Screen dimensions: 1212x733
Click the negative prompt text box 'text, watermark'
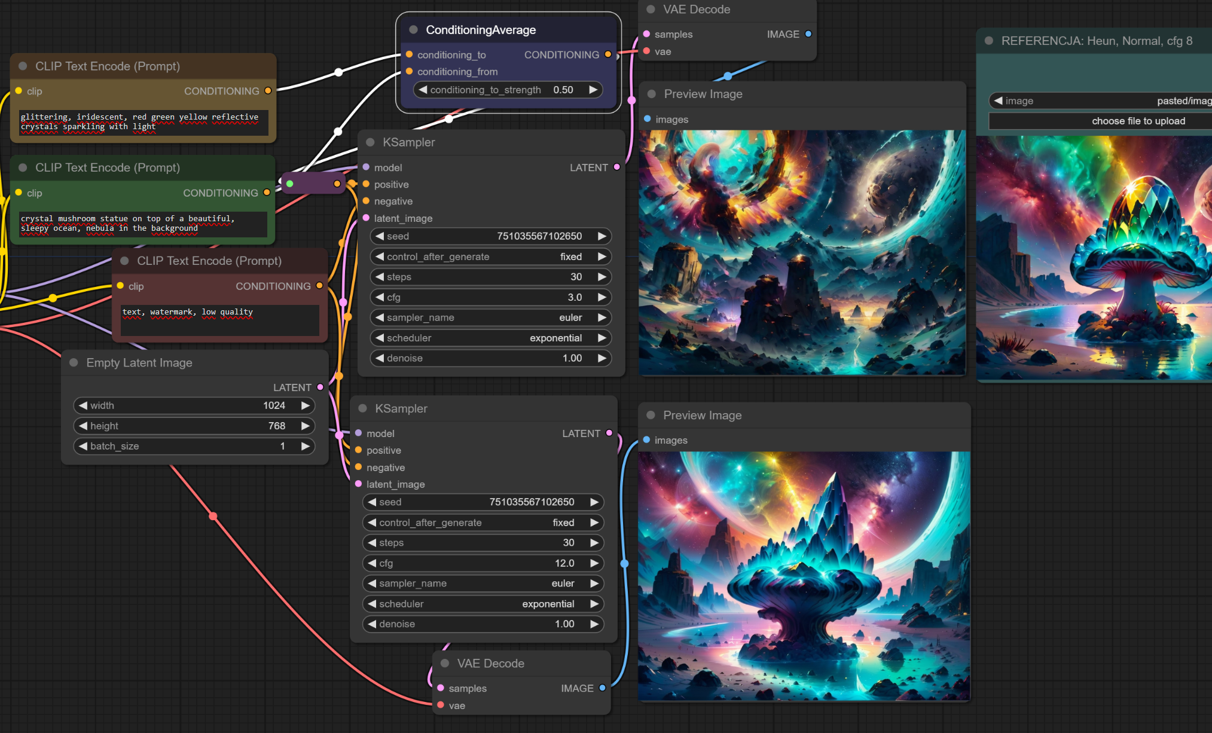pyautogui.click(x=219, y=320)
